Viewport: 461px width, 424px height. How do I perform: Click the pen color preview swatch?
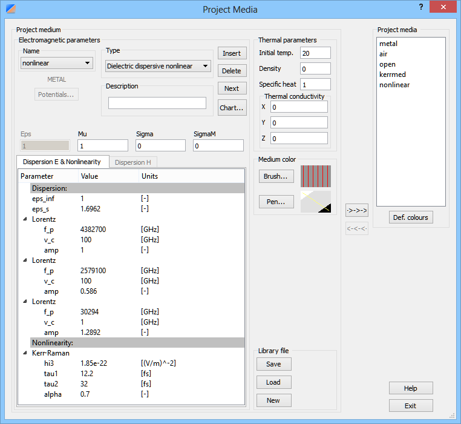pos(316,202)
